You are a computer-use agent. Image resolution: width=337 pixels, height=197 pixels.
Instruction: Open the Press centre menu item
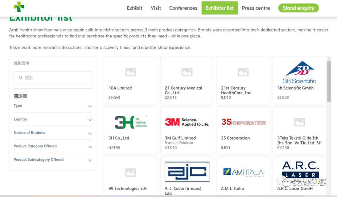point(256,8)
